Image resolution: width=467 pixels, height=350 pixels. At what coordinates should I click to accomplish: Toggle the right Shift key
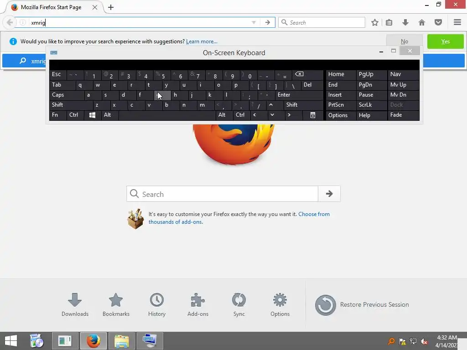point(303,105)
